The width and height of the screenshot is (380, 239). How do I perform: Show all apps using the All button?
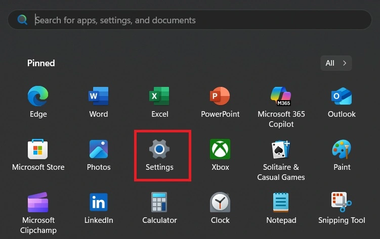coord(336,63)
